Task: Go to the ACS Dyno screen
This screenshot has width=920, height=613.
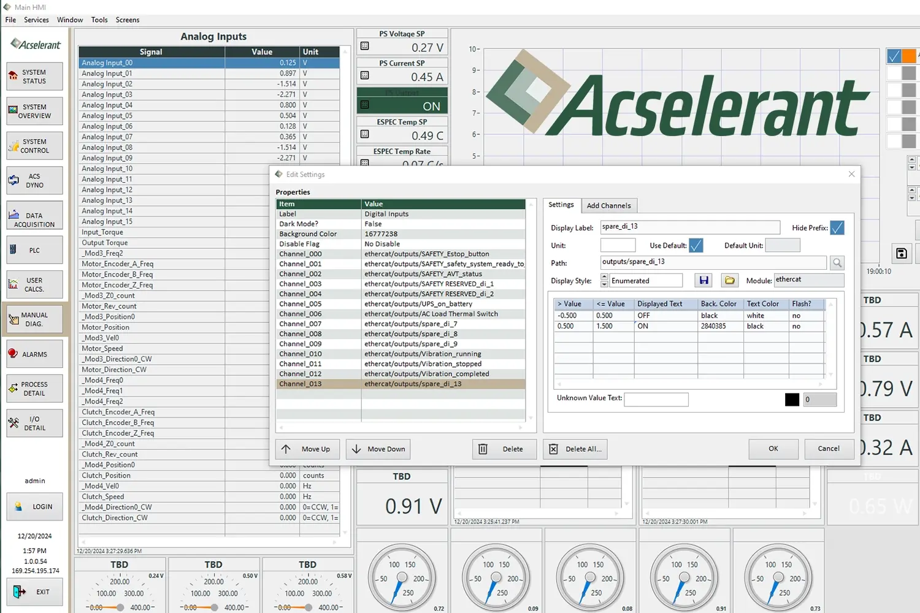Action: [x=34, y=181]
